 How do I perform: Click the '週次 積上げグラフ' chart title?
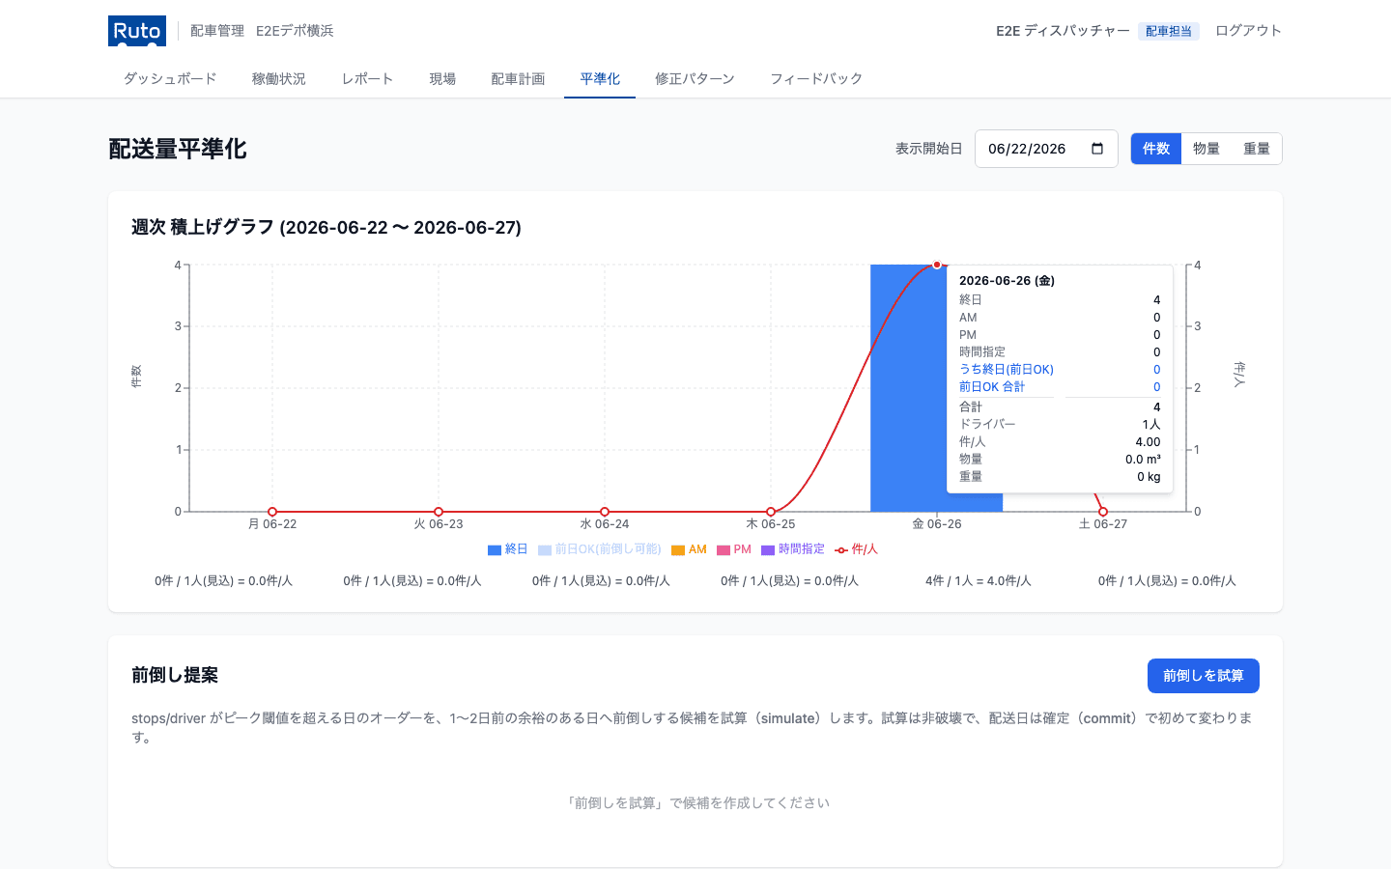click(x=326, y=228)
